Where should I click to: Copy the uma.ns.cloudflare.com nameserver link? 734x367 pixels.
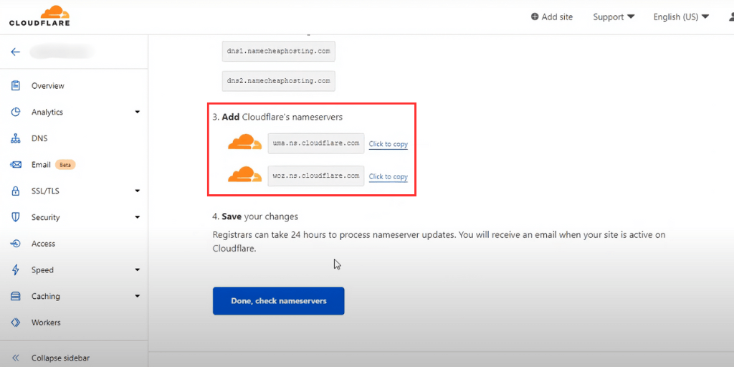tap(388, 144)
